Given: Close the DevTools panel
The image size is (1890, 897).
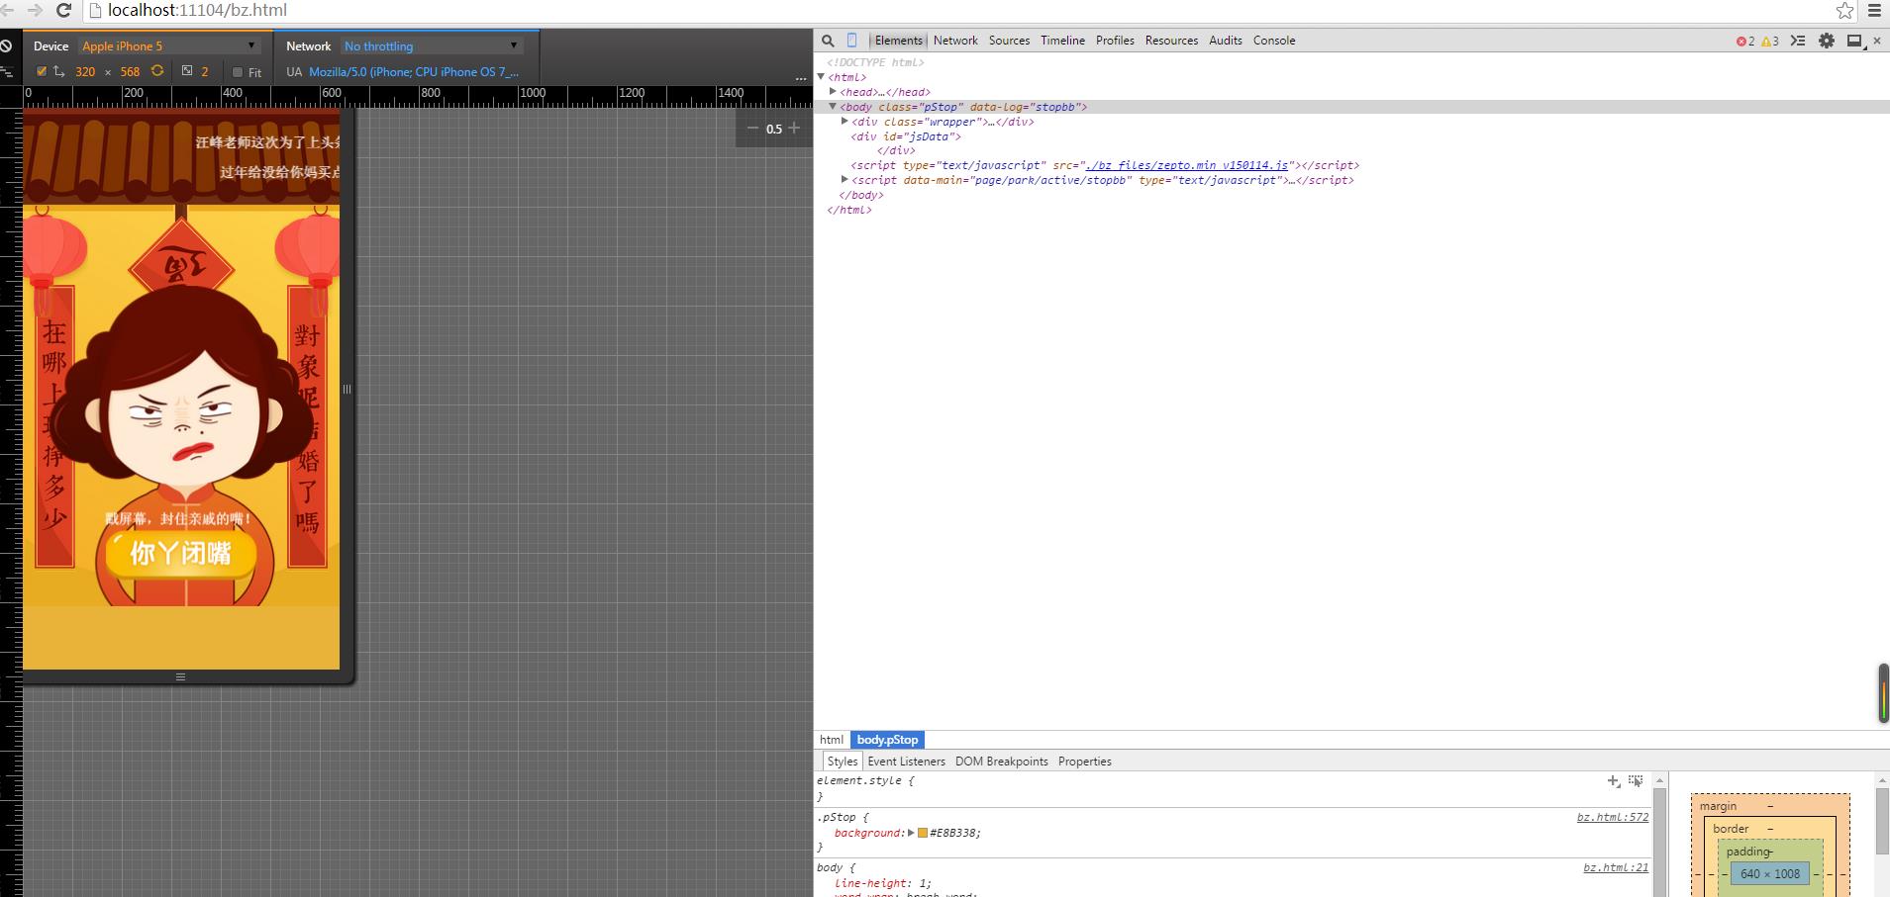Looking at the screenshot, I should [1877, 41].
